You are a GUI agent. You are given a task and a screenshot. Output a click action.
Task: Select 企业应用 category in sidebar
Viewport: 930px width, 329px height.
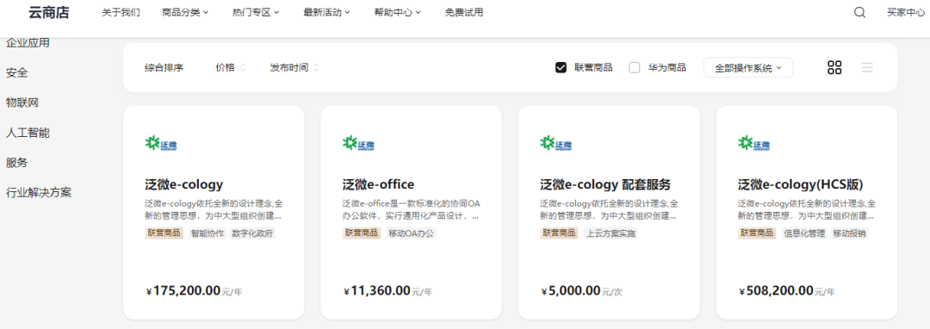28,43
